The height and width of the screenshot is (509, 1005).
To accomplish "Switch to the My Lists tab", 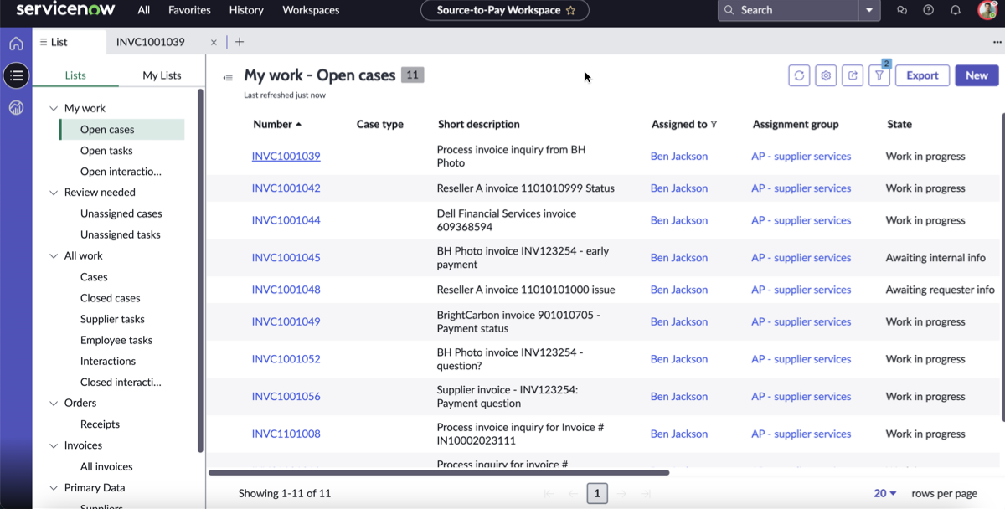I will point(162,75).
